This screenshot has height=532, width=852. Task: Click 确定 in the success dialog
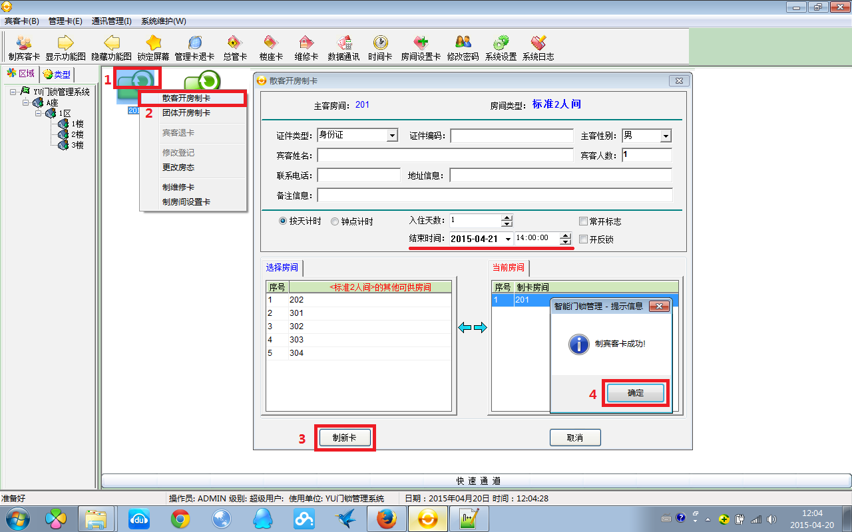pyautogui.click(x=636, y=393)
